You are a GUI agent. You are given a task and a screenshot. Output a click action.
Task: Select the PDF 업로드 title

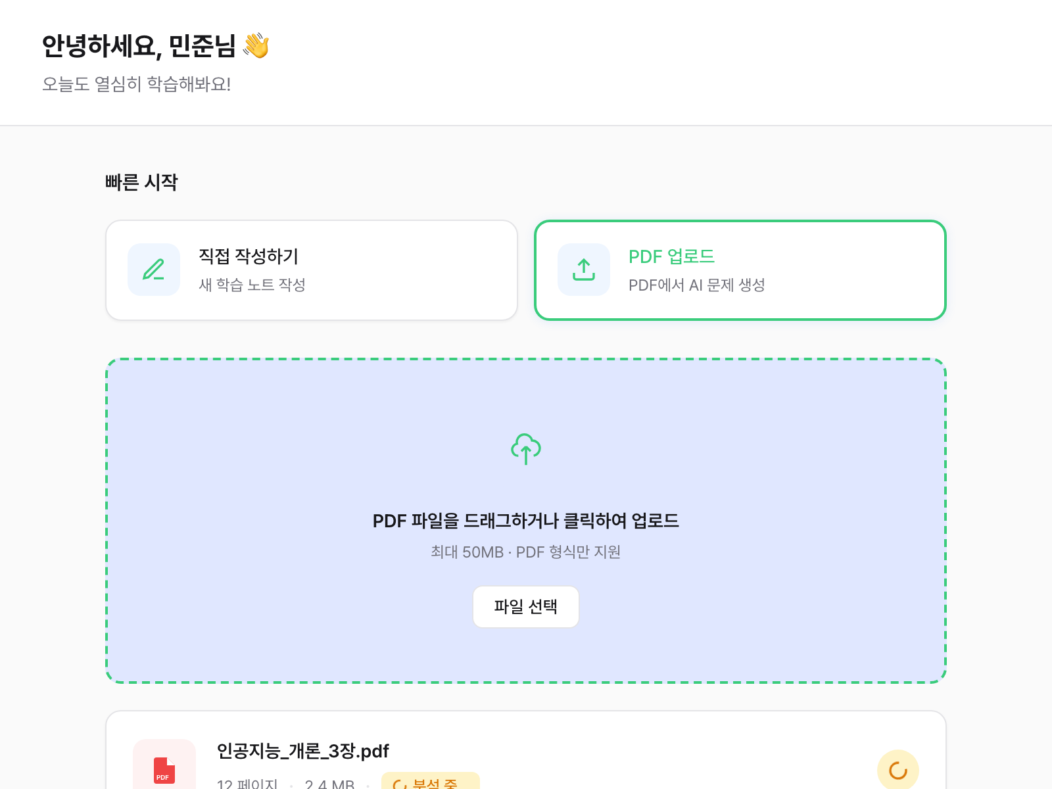671,256
